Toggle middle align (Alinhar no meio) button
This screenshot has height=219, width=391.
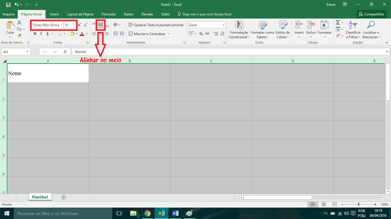pos(100,25)
